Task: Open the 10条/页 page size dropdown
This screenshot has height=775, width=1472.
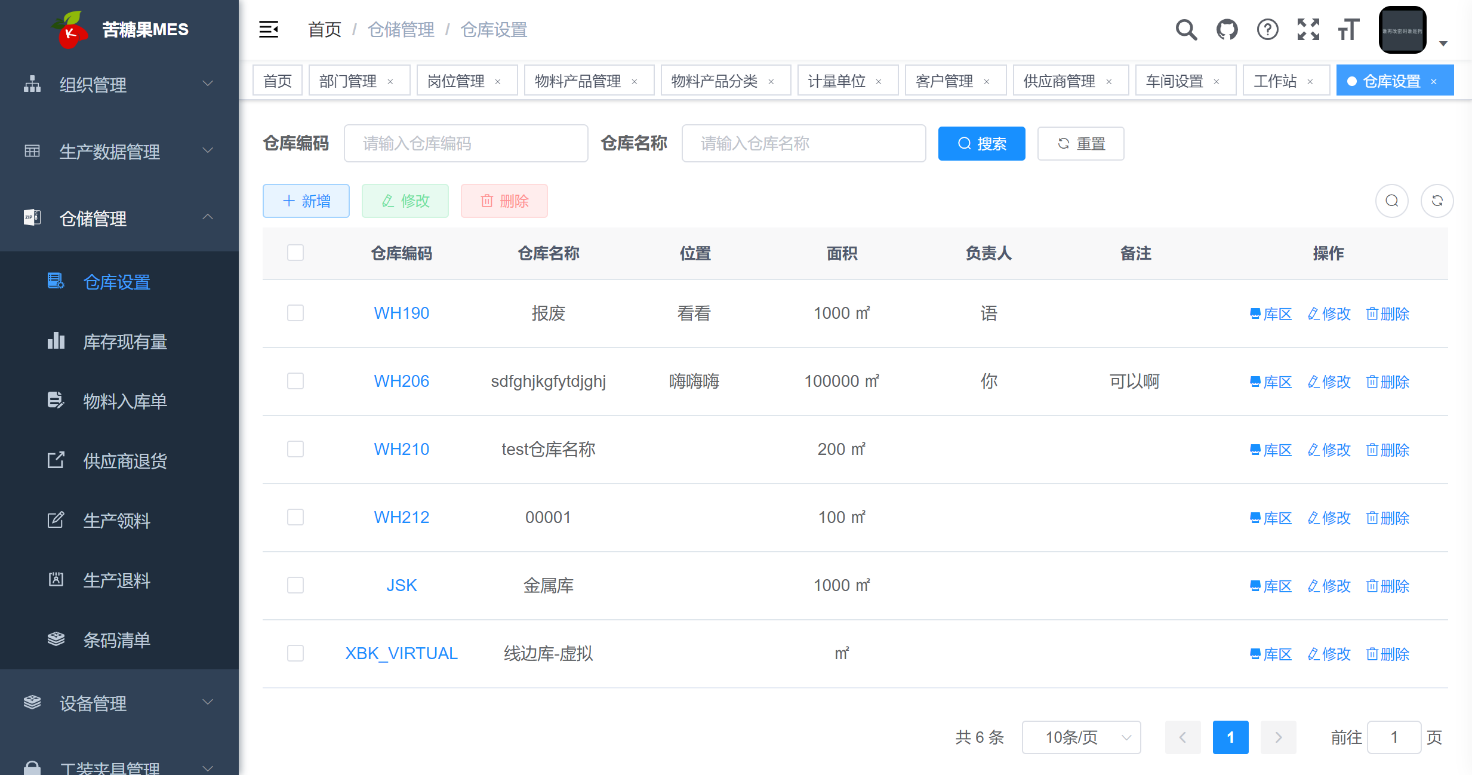Action: click(1081, 737)
